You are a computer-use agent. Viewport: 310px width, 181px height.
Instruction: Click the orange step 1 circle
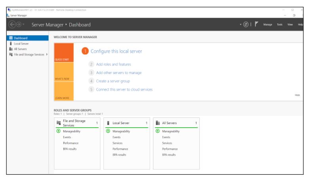(x=85, y=51)
